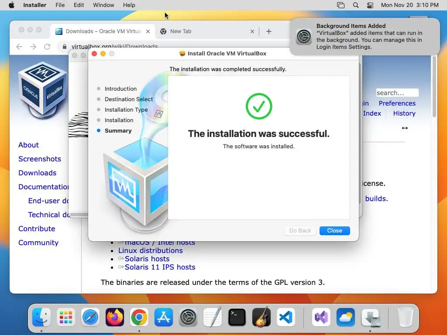The width and height of the screenshot is (447, 335).
Task: Open the History link on the webpage
Action: (x=404, y=113)
